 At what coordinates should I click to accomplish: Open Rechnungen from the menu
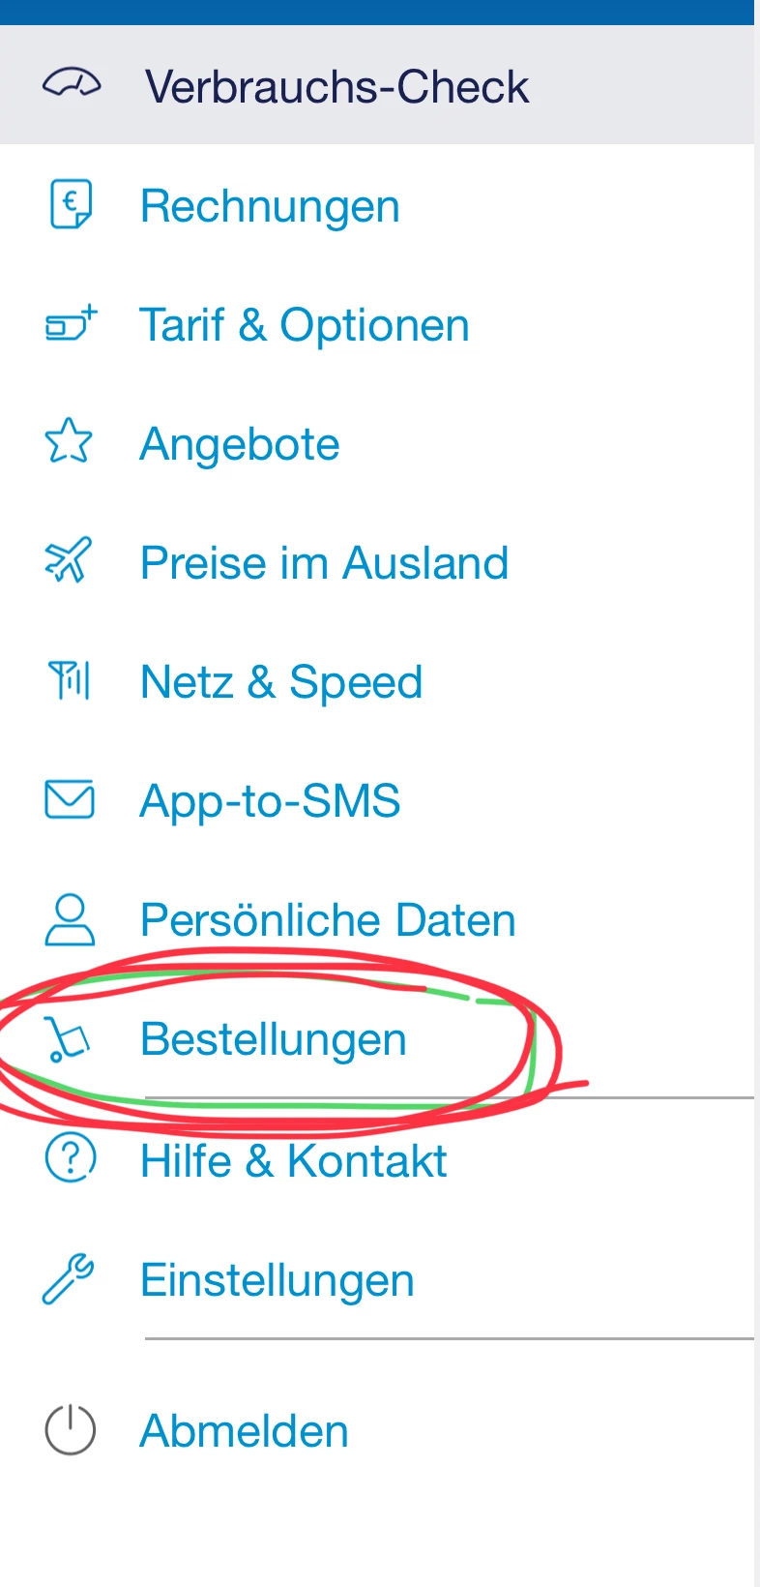point(270,206)
